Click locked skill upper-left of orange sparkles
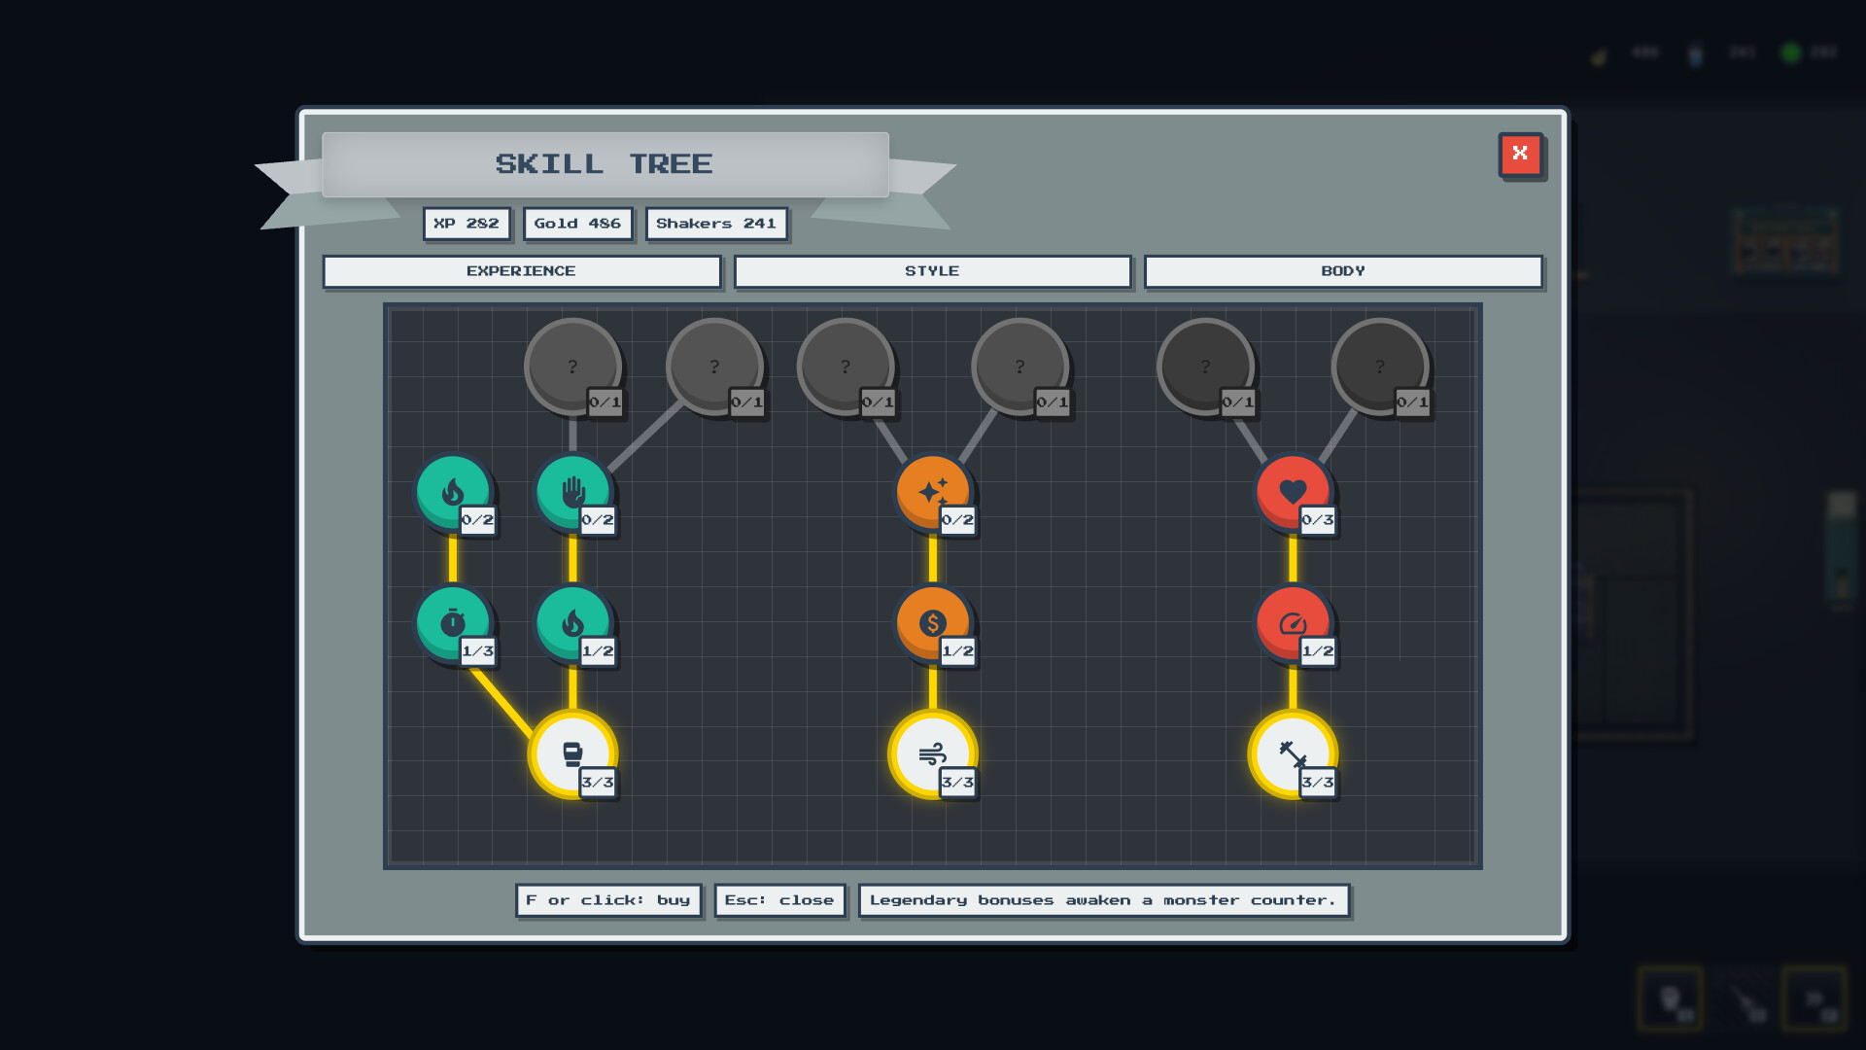 pyautogui.click(x=846, y=367)
